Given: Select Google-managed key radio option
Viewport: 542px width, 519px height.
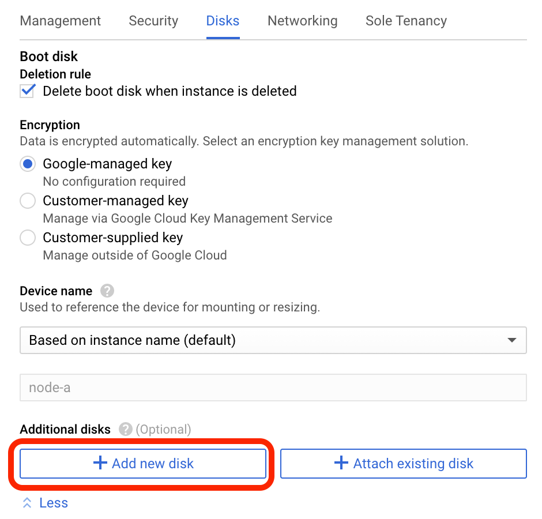Looking at the screenshot, I should pos(27,164).
